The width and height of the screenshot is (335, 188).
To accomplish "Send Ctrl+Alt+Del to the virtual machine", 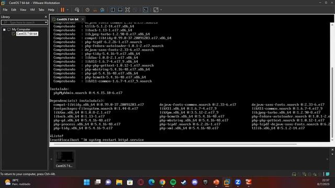I will [x=77, y=10].
